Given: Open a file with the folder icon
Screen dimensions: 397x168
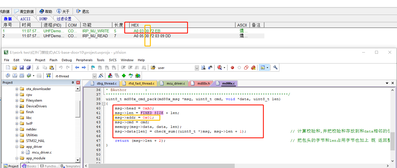Looking at the screenshot, I should click(x=15, y=68).
